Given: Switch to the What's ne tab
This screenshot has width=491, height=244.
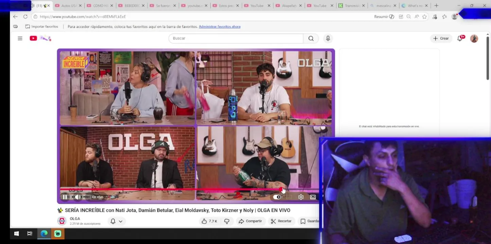Looking at the screenshot, I should pos(414,6).
